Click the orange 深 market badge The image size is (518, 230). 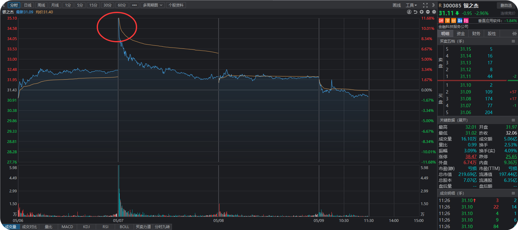(x=447, y=21)
